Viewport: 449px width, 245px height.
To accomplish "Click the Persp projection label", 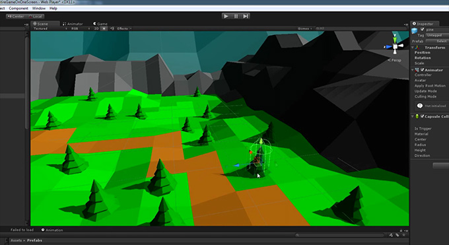I will (395, 60).
